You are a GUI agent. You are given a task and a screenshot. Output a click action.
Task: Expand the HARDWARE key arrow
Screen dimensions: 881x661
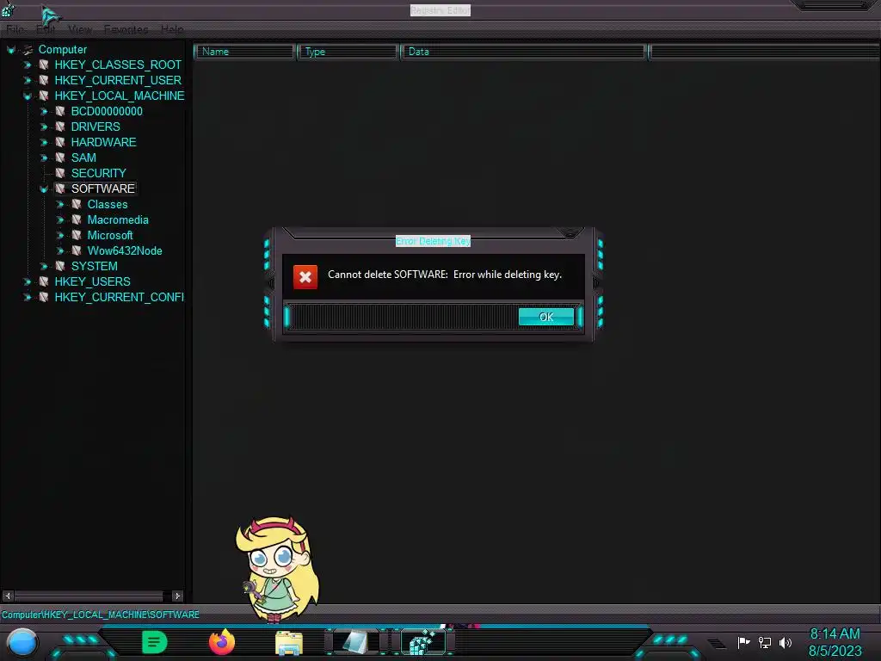tap(44, 142)
